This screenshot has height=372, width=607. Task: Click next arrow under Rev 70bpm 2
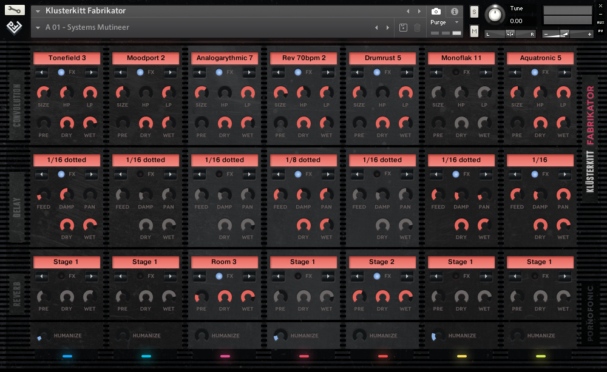point(328,72)
